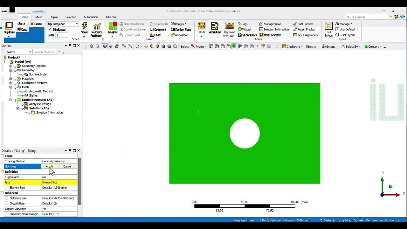The image size is (407, 229).
Task: Click the Details panel scrollbar
Action: pos(80,181)
